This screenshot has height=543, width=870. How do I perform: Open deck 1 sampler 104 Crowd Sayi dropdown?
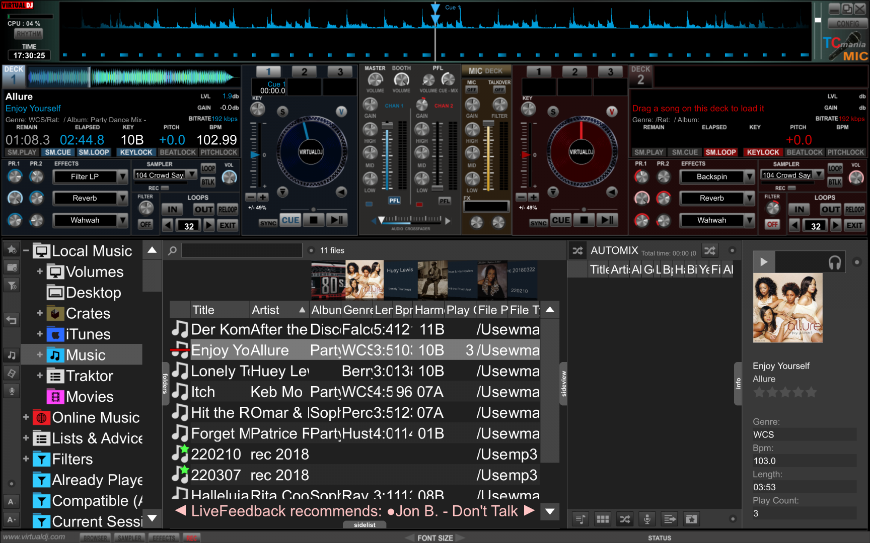pyautogui.click(x=192, y=175)
